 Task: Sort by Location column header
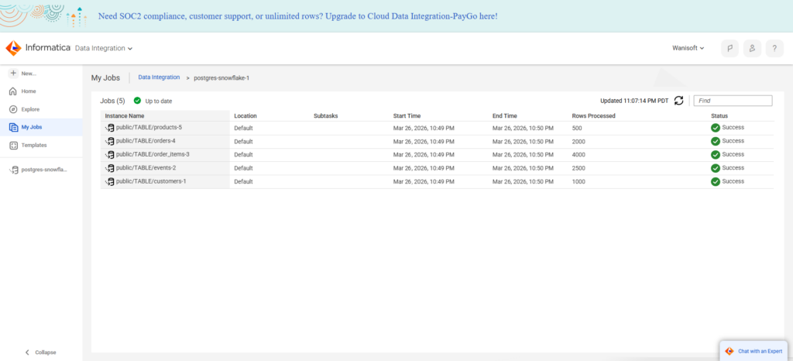coord(245,115)
